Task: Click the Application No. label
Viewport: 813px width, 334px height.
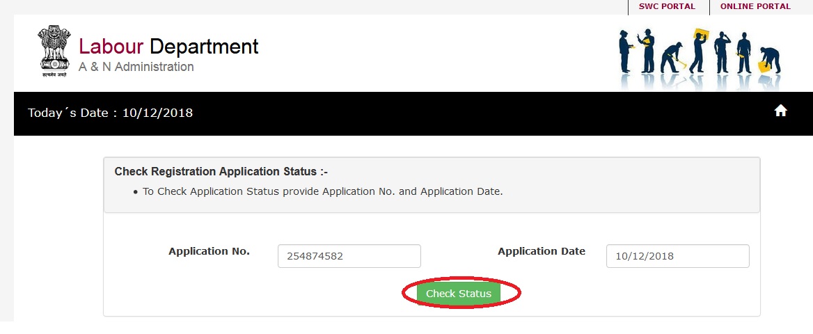Action: coord(209,251)
